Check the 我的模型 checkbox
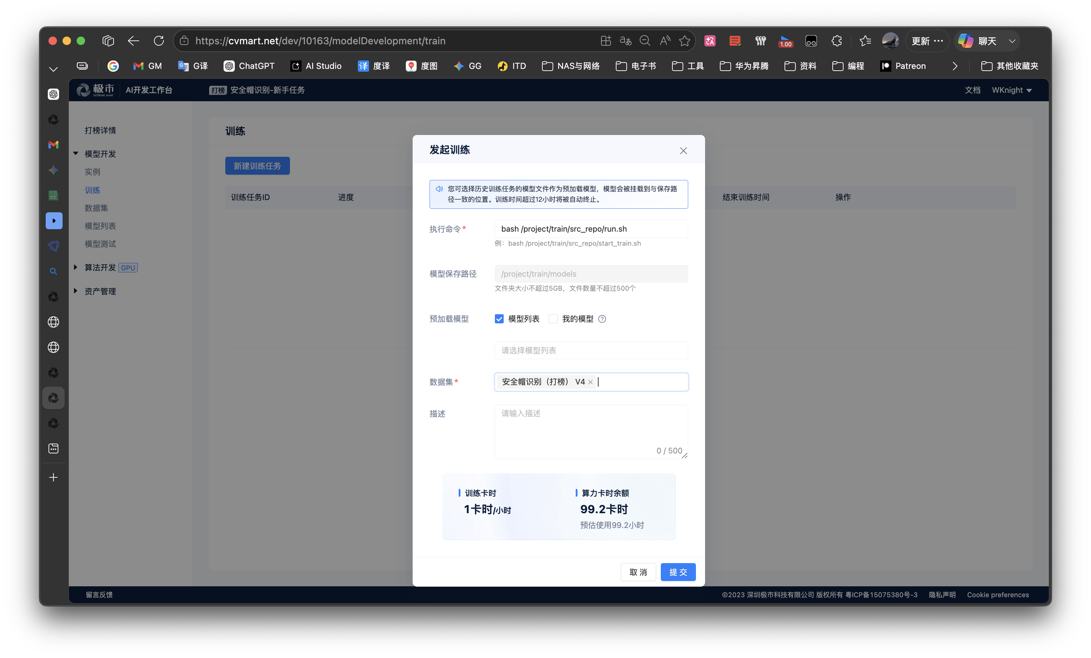Screen dimensions: 1091x658 click(x=553, y=319)
